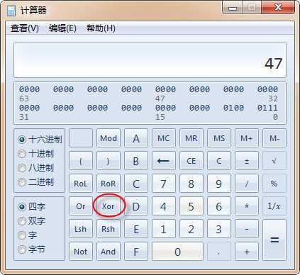Click hex digit B key
Screen dimensions: 300x275
coord(136,161)
